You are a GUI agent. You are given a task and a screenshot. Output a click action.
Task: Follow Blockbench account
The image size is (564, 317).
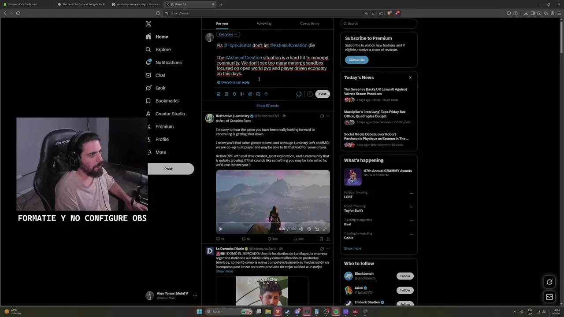(405, 276)
